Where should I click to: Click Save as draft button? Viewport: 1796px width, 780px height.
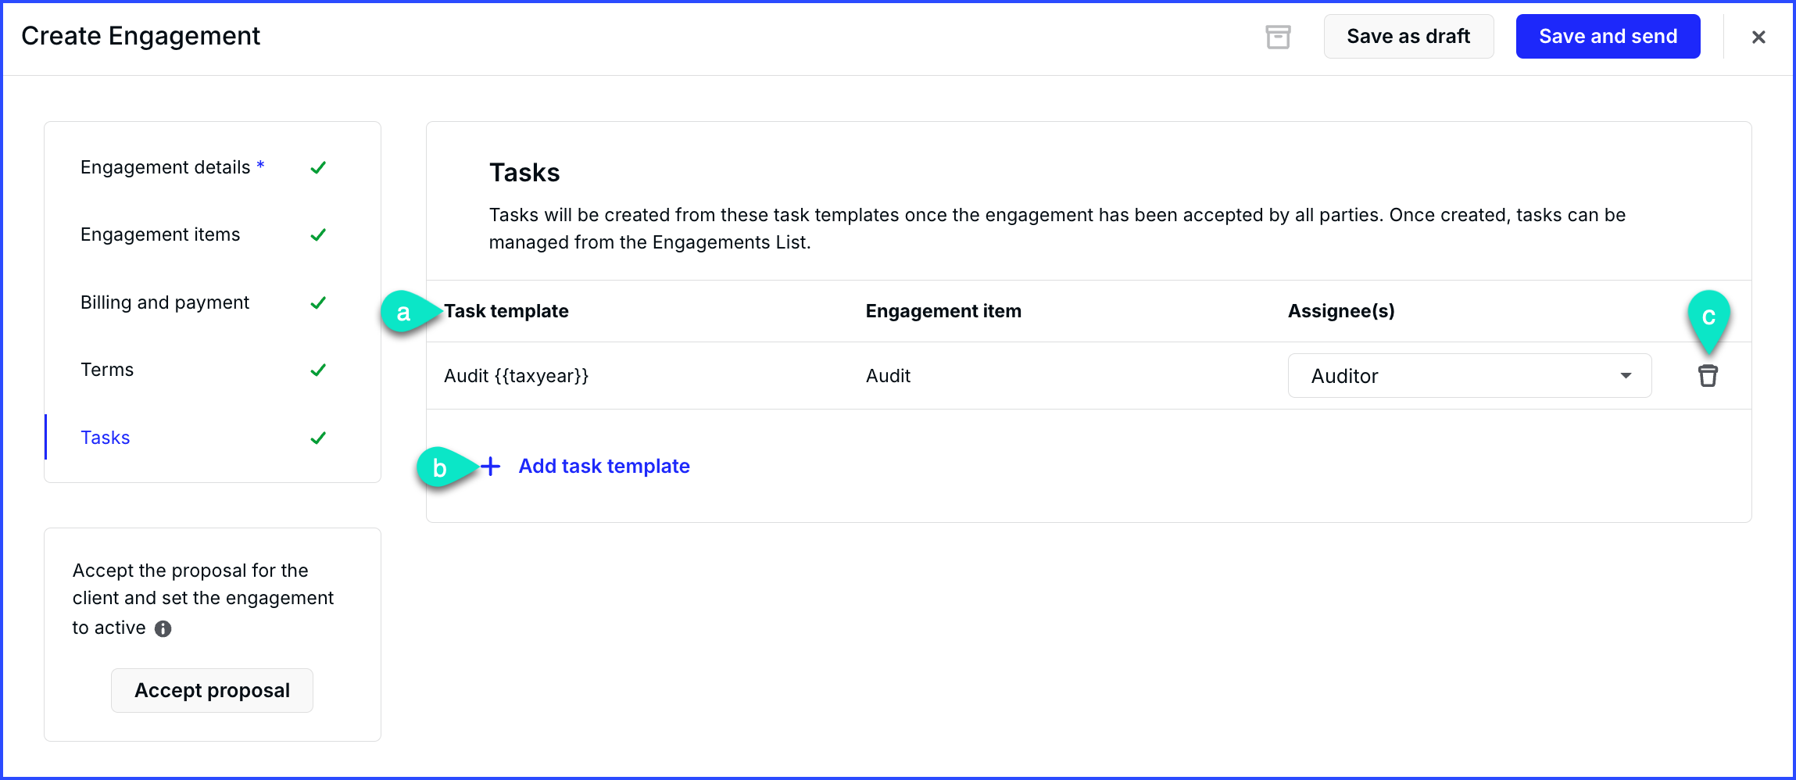(x=1408, y=37)
